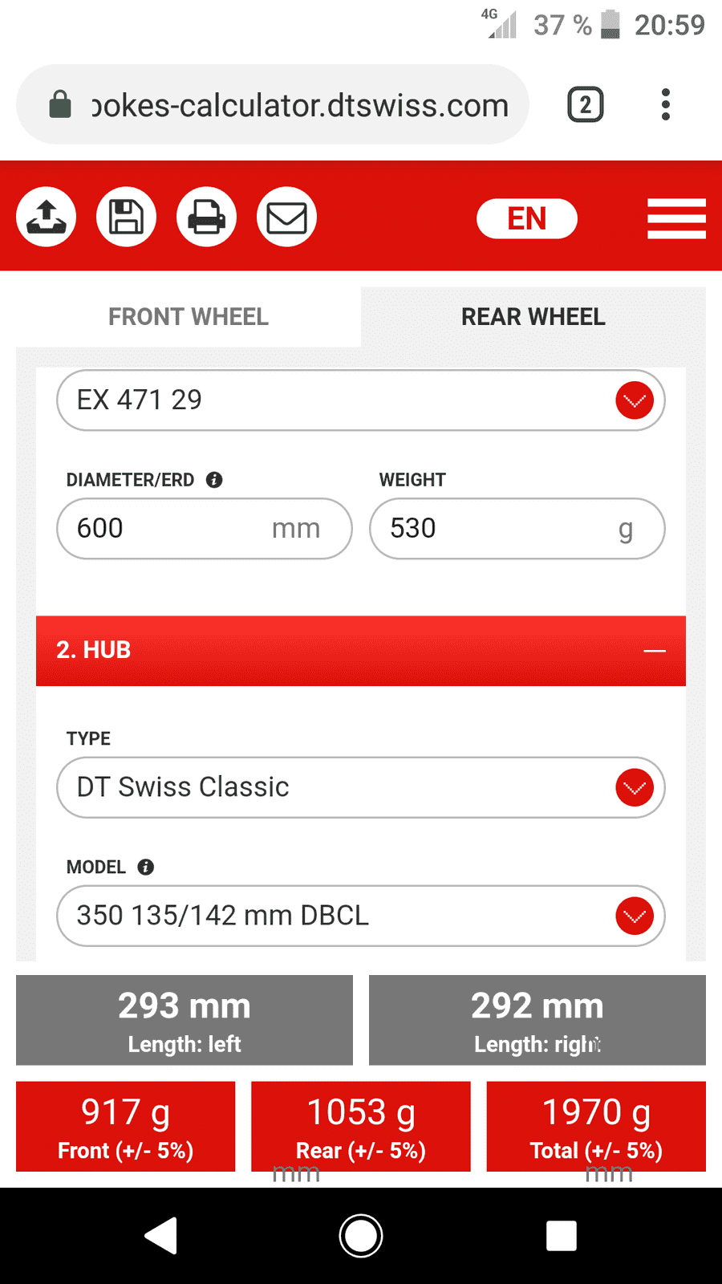Viewport: 722px width, 1284px height.
Task: Change language with the EN button
Action: click(527, 218)
